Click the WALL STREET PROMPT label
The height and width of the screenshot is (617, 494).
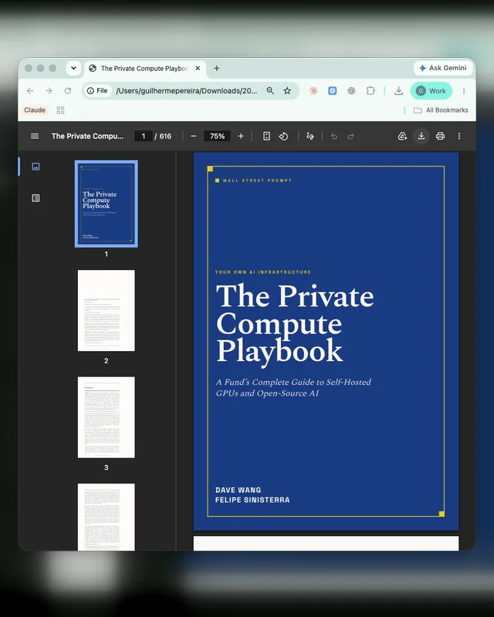click(x=257, y=180)
